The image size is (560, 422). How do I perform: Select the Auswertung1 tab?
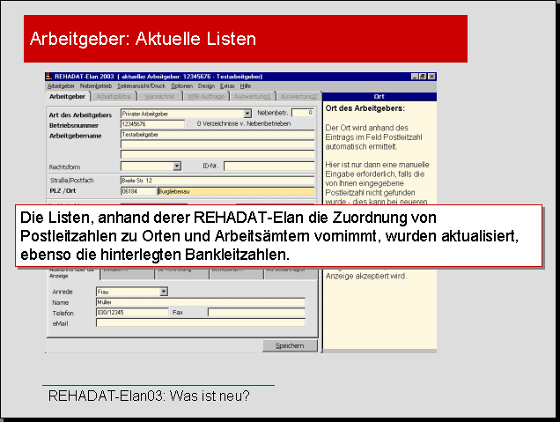coord(252,96)
